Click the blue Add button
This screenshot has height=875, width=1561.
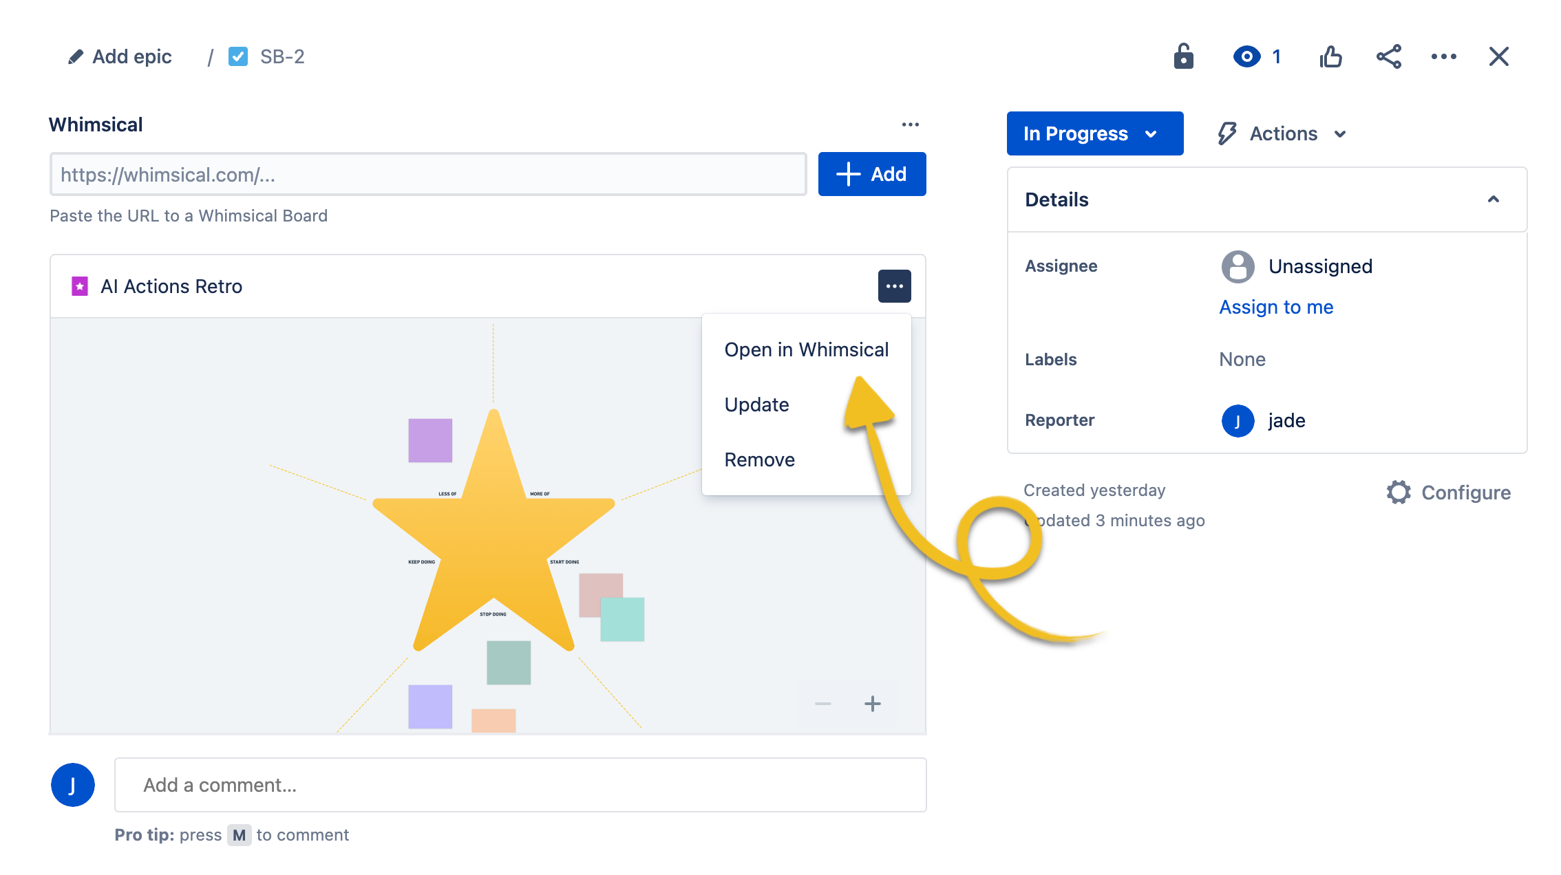click(871, 174)
